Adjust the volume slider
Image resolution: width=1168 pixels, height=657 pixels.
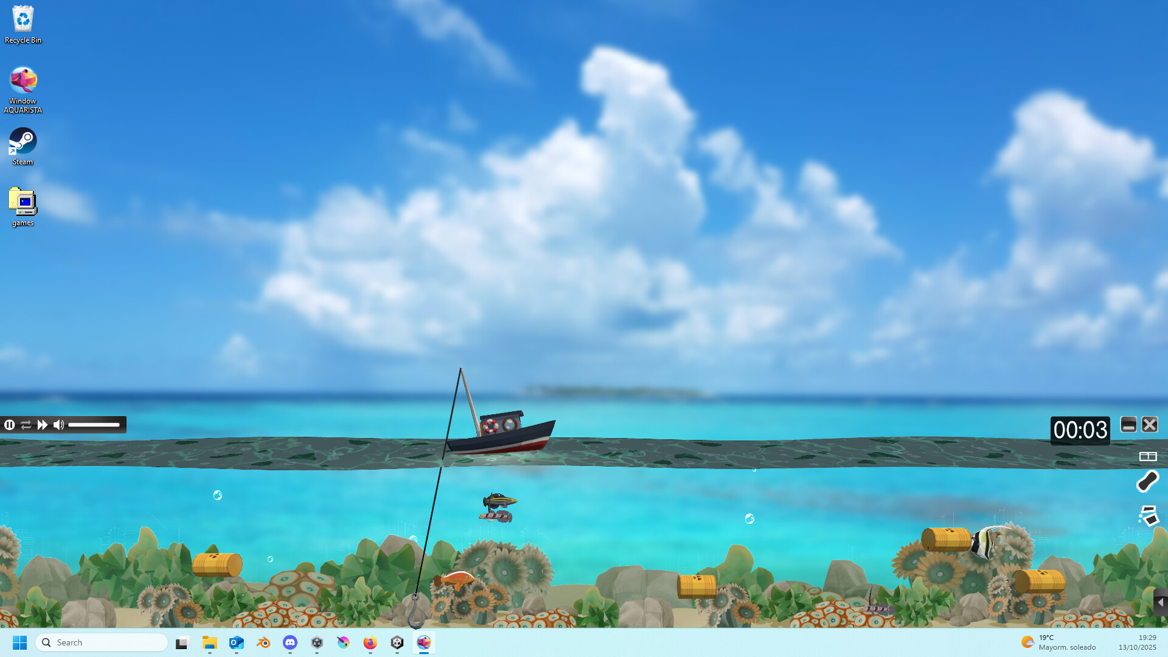94,425
